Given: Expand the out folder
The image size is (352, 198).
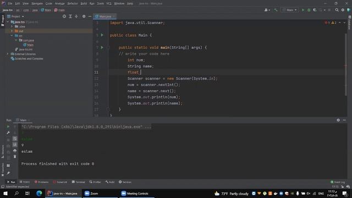Looking at the screenshot, I should click(12, 31).
